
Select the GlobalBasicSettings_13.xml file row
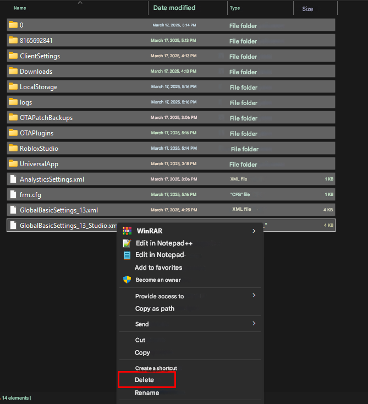click(58, 210)
